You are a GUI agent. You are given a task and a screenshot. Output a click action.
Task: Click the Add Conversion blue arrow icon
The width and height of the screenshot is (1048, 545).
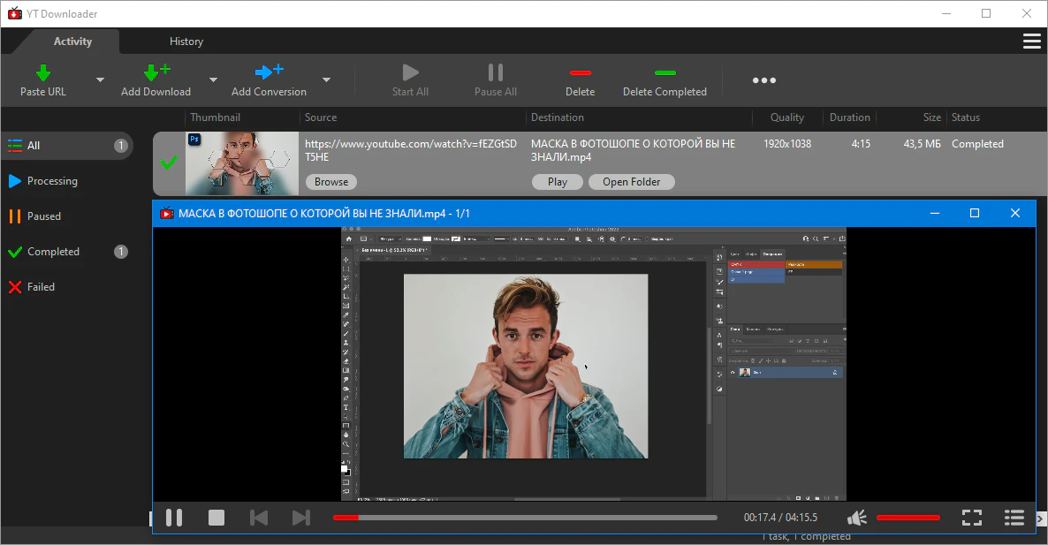pyautogui.click(x=268, y=72)
